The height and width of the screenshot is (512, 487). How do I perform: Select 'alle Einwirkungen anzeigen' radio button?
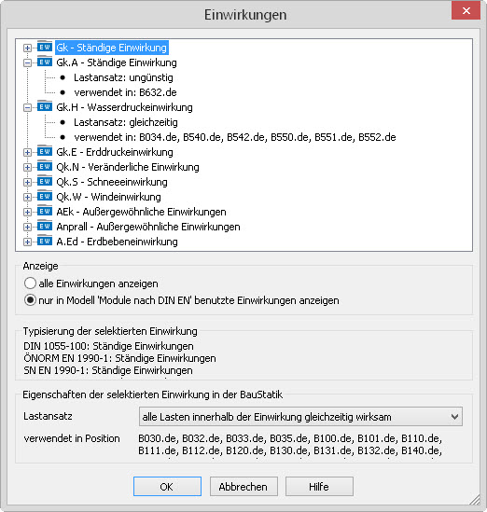tap(30, 284)
